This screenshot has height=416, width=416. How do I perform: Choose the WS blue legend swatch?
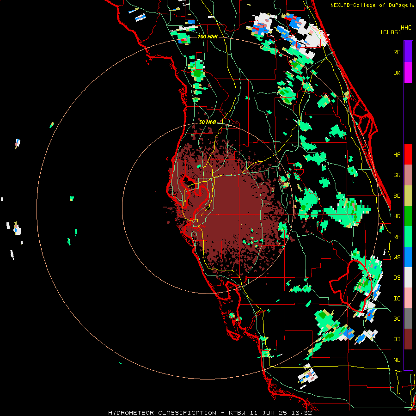click(x=408, y=257)
